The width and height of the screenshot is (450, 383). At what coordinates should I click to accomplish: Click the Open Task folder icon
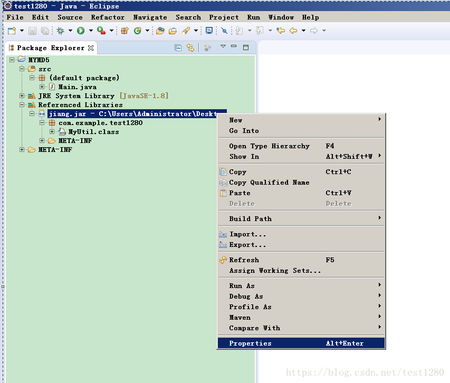pyautogui.click(x=173, y=31)
